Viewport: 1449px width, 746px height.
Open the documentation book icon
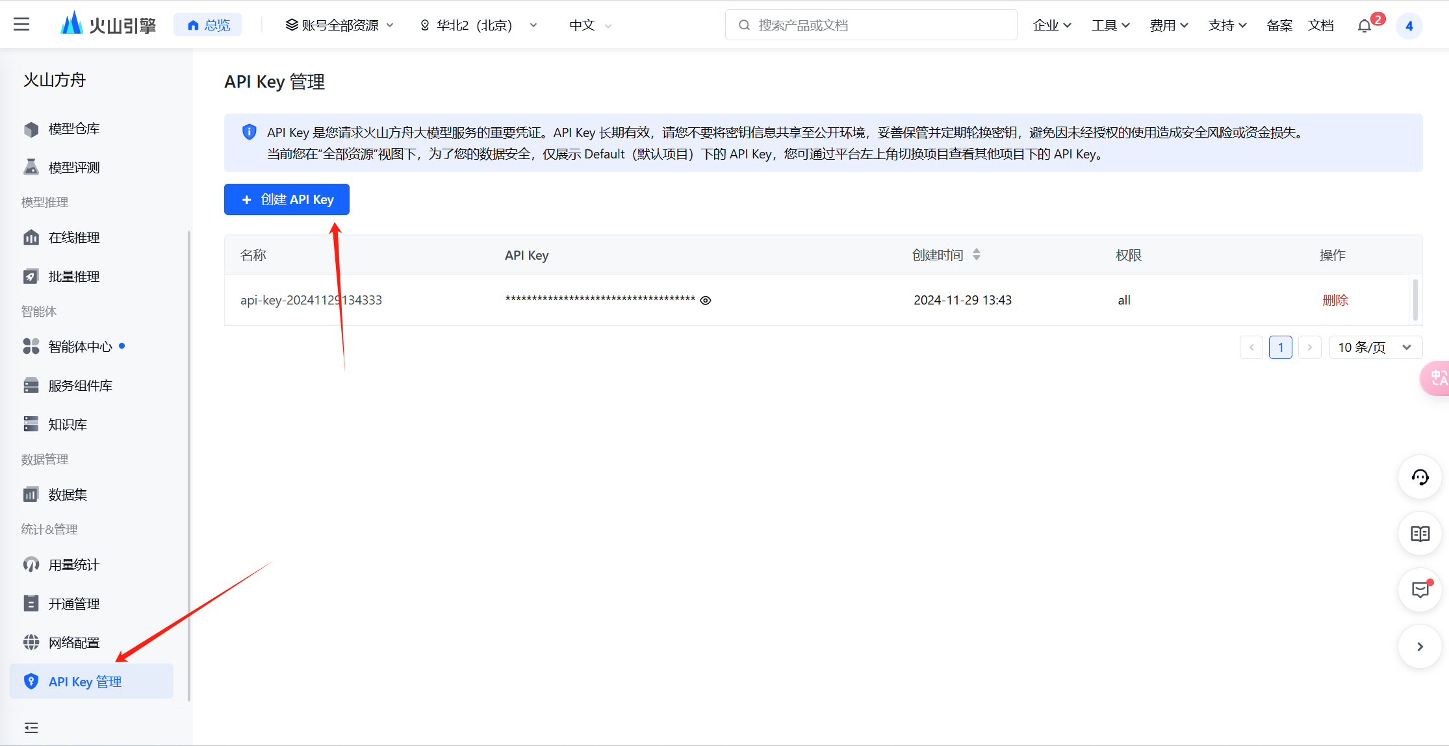point(1420,534)
